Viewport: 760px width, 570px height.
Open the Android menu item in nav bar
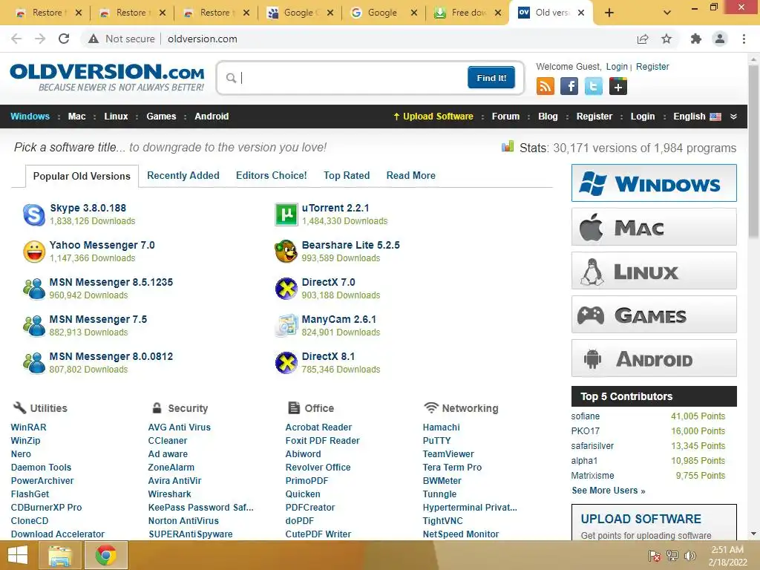click(212, 117)
